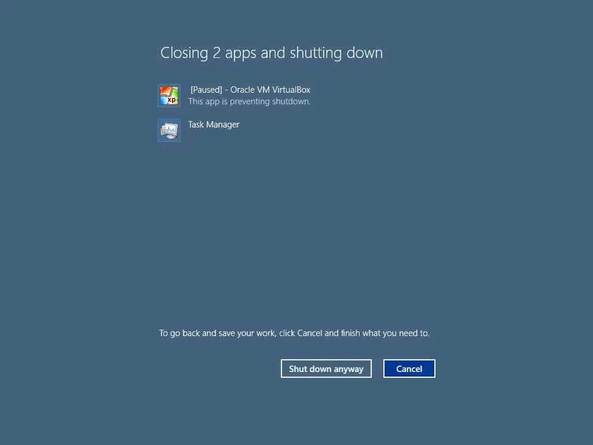
Task: Click the word 'Oracle' in the app title
Action: click(243, 90)
